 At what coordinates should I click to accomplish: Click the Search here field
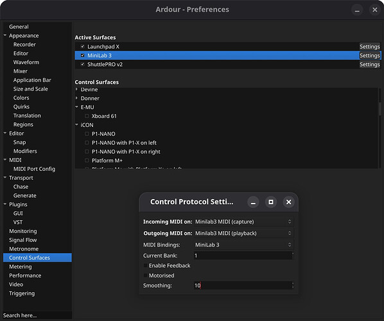coord(37,315)
